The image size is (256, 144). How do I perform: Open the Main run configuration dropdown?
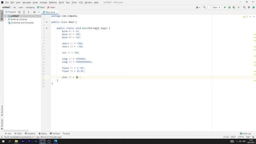point(215,7)
